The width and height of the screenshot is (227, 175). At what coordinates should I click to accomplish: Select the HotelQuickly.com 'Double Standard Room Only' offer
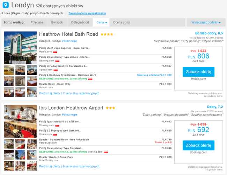[105, 159]
